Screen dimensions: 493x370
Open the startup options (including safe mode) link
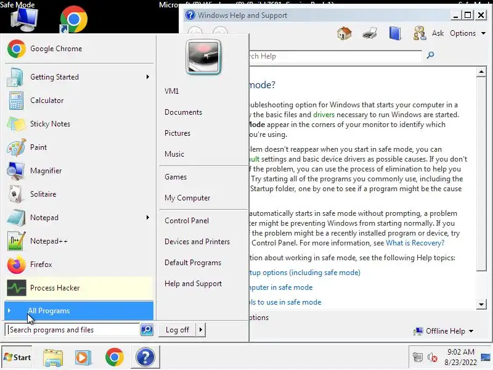[x=305, y=273]
